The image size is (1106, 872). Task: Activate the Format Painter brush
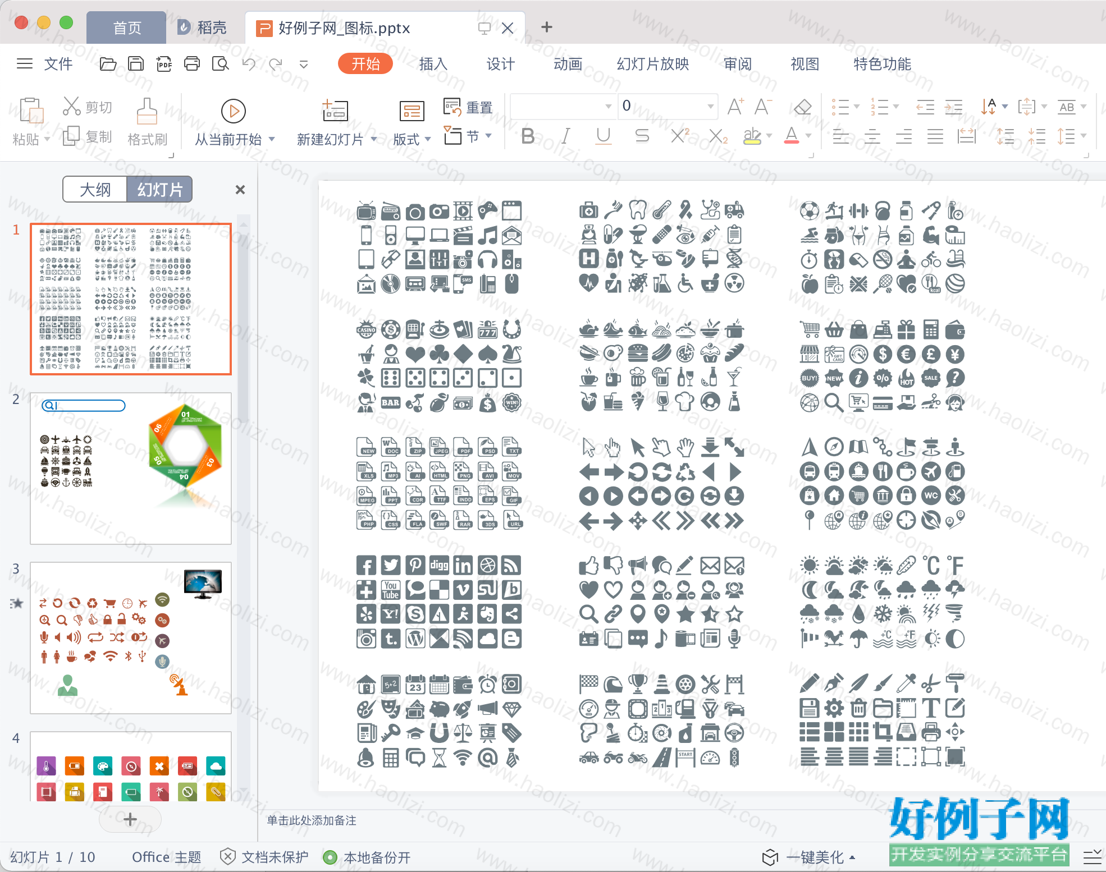pyautogui.click(x=147, y=111)
